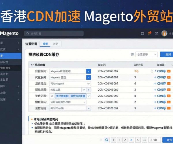173x144 pixels.
Task: Select the active blue underlined tab
Action: click(x=45, y=44)
